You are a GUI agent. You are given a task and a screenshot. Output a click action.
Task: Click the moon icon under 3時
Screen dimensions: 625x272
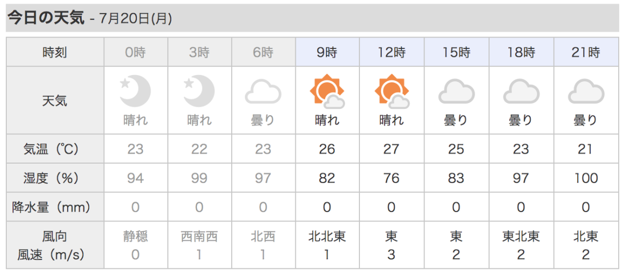click(x=199, y=91)
